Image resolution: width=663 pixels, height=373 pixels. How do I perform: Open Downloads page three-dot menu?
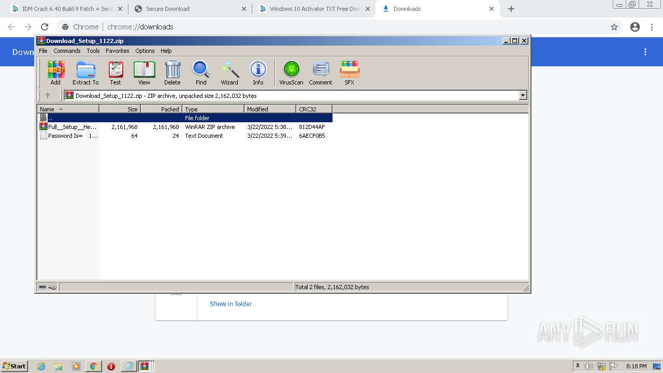pyautogui.click(x=645, y=52)
